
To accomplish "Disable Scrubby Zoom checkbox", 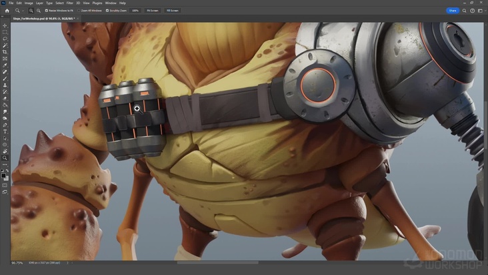I will [x=107, y=11].
